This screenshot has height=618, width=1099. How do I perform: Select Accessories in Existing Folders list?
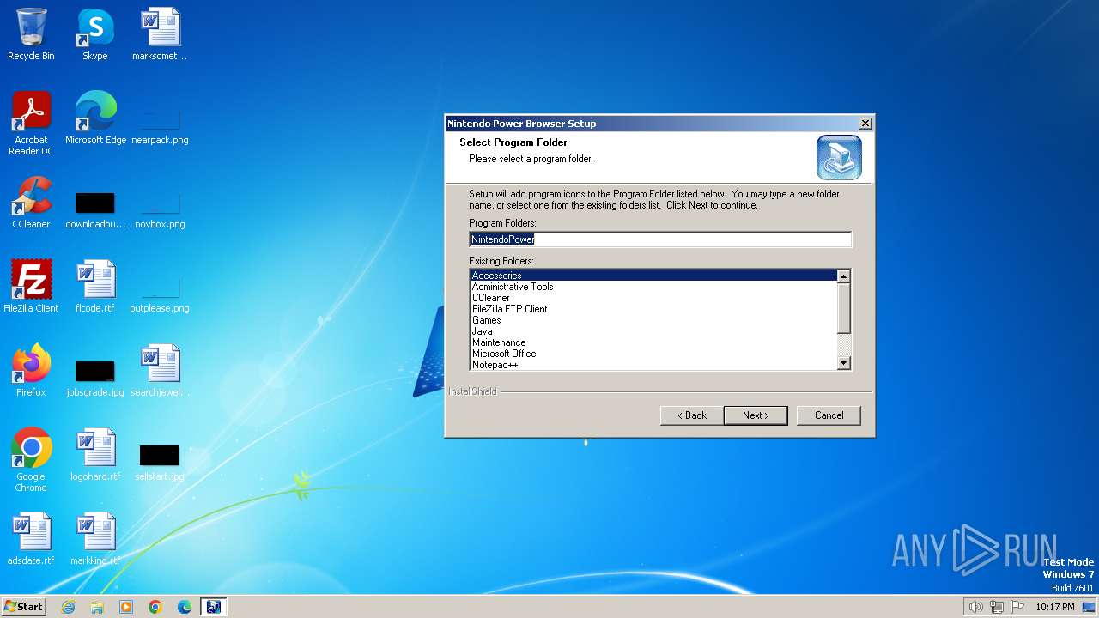click(x=653, y=276)
